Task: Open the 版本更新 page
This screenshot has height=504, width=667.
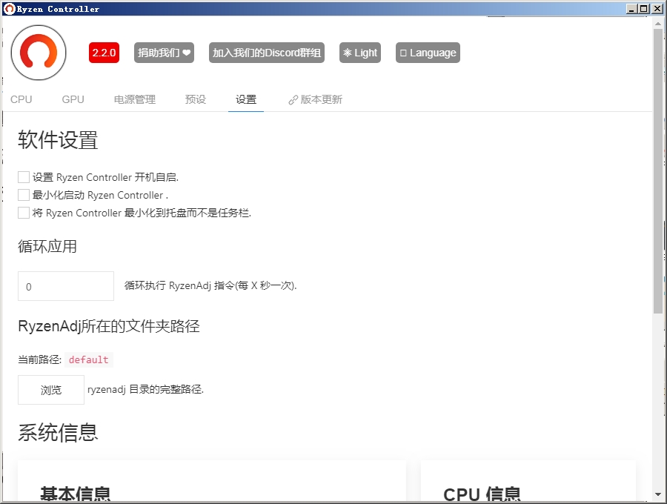Action: pos(321,99)
